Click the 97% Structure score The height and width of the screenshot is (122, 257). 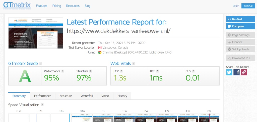pos(84,78)
